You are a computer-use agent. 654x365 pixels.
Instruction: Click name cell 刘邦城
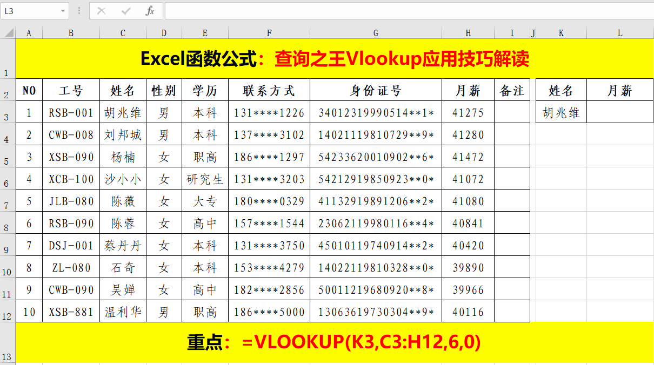123,134
